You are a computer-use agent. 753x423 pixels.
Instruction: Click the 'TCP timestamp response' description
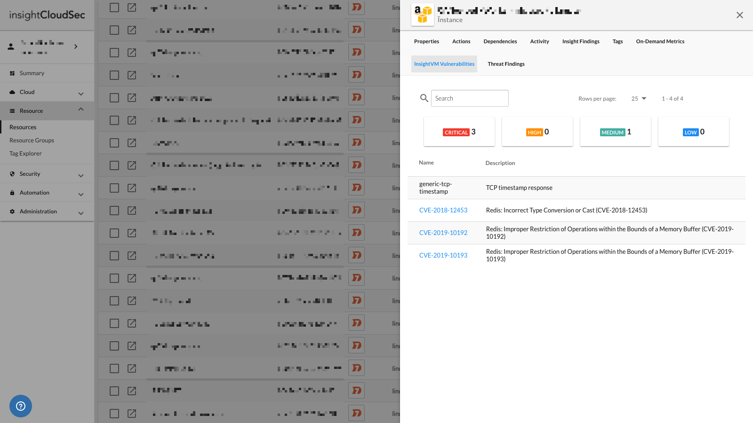(519, 188)
